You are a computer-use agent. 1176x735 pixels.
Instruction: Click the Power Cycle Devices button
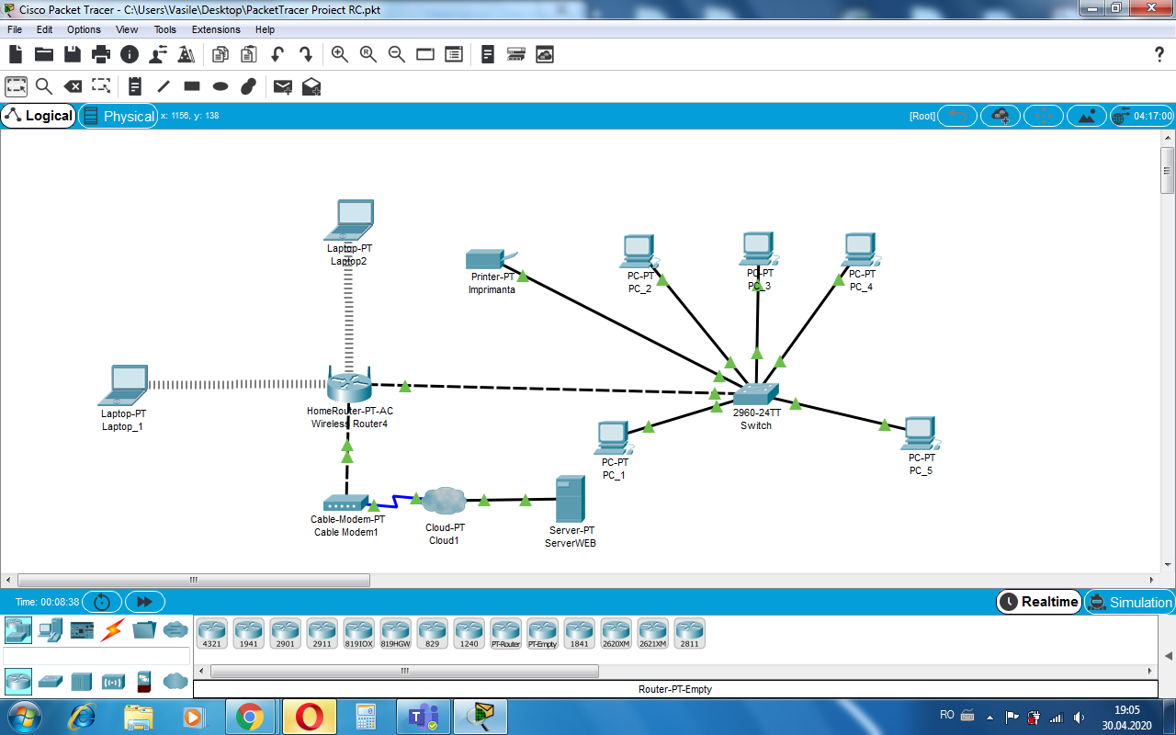(x=102, y=602)
